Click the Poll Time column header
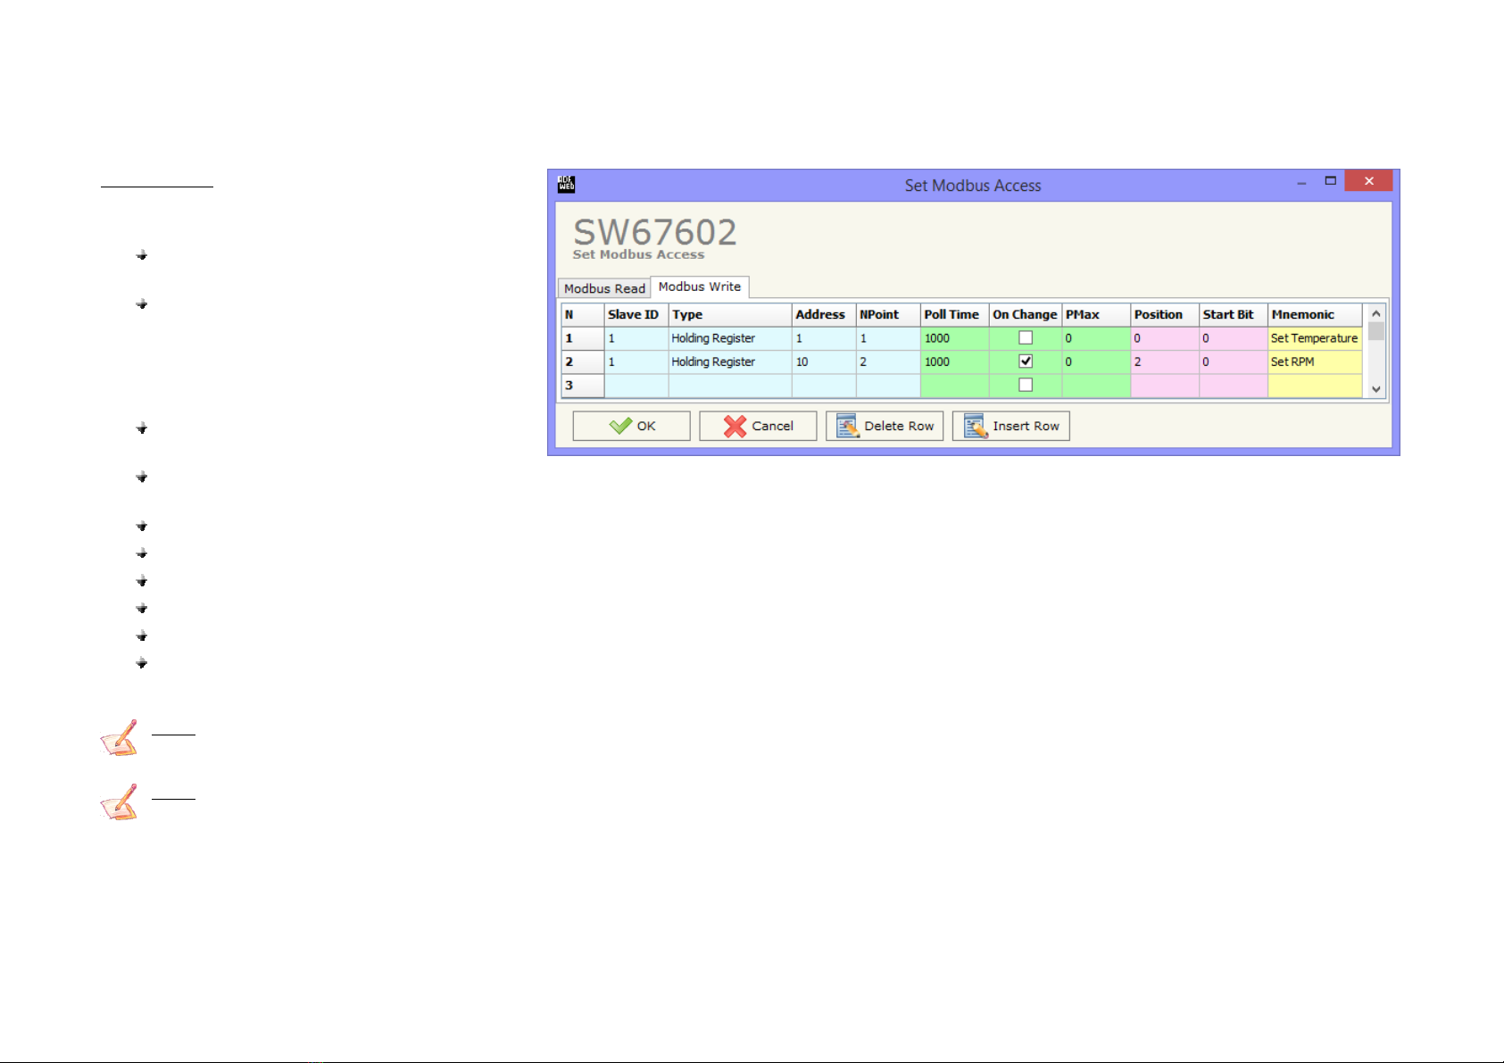Viewport: 1504px width, 1063px height. click(x=954, y=315)
